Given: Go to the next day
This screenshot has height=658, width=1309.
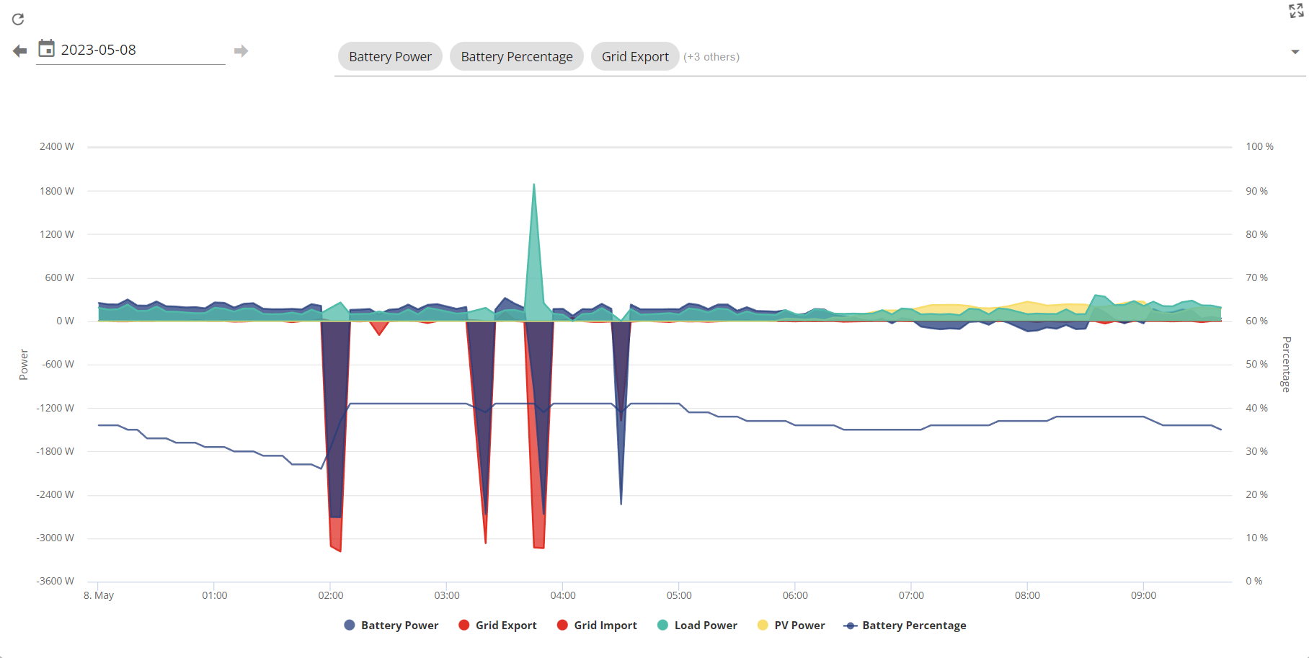Looking at the screenshot, I should tap(241, 51).
